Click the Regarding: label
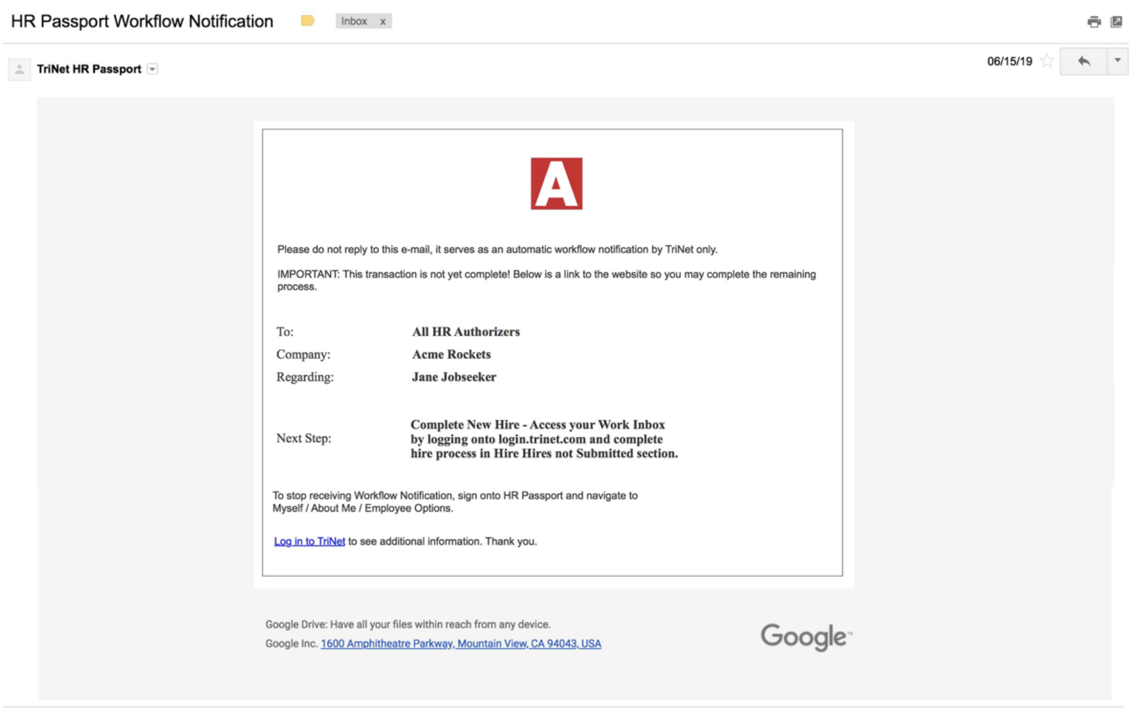 (305, 377)
